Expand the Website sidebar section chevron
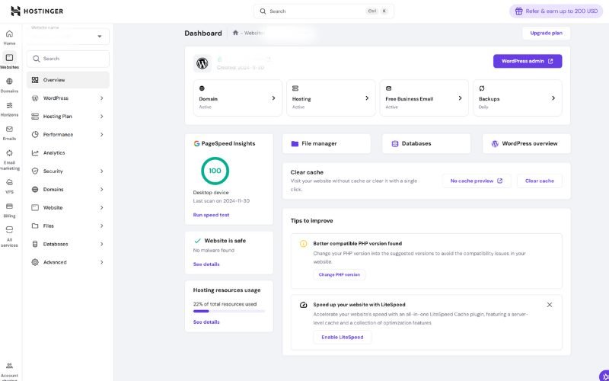609x381 pixels. pos(101,207)
